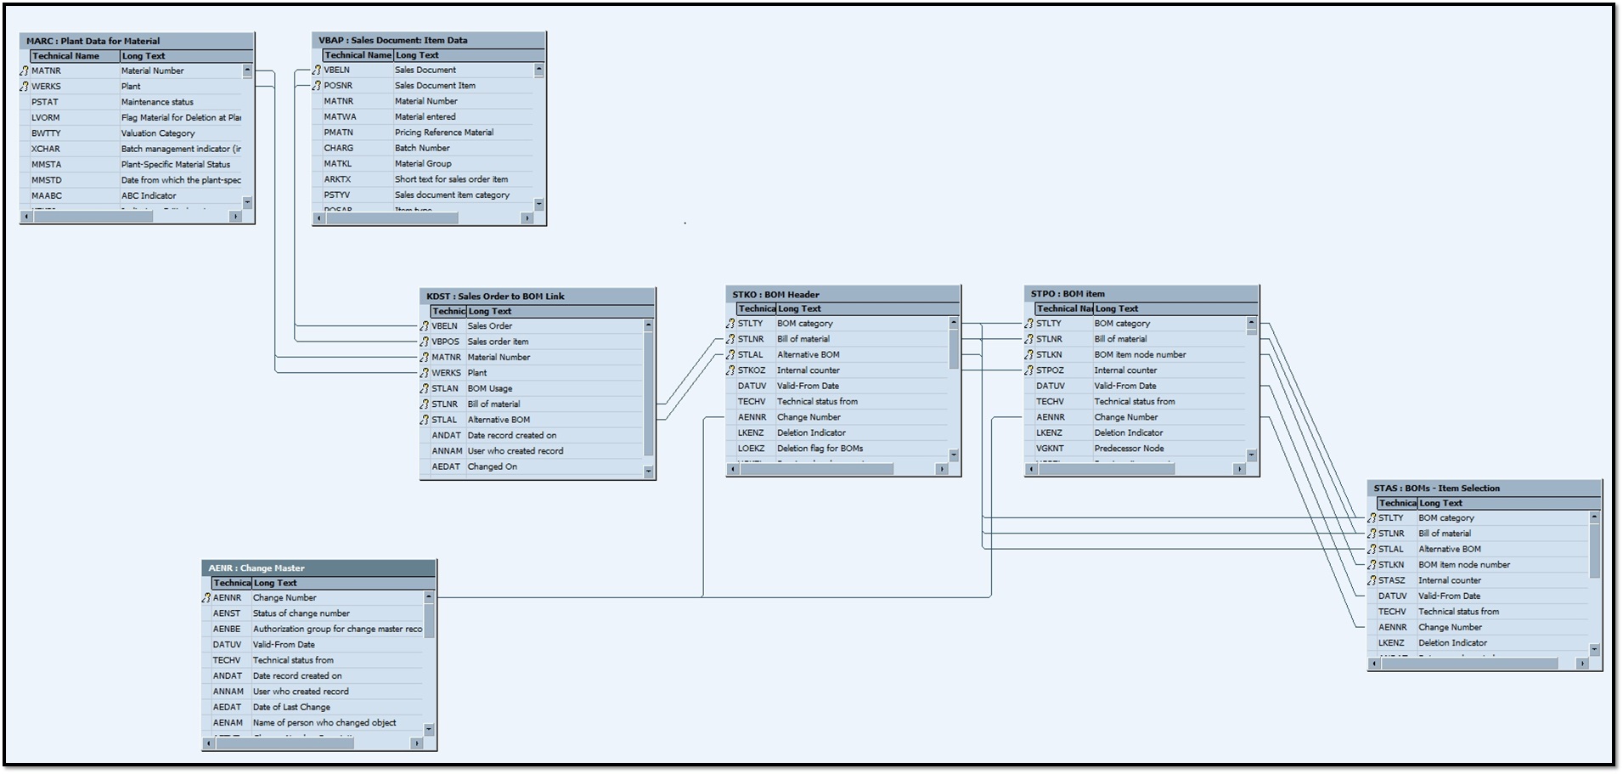Select the key icon beside VBPOS in KDST
Viewport: 1623px width, 774px height.
(x=425, y=342)
